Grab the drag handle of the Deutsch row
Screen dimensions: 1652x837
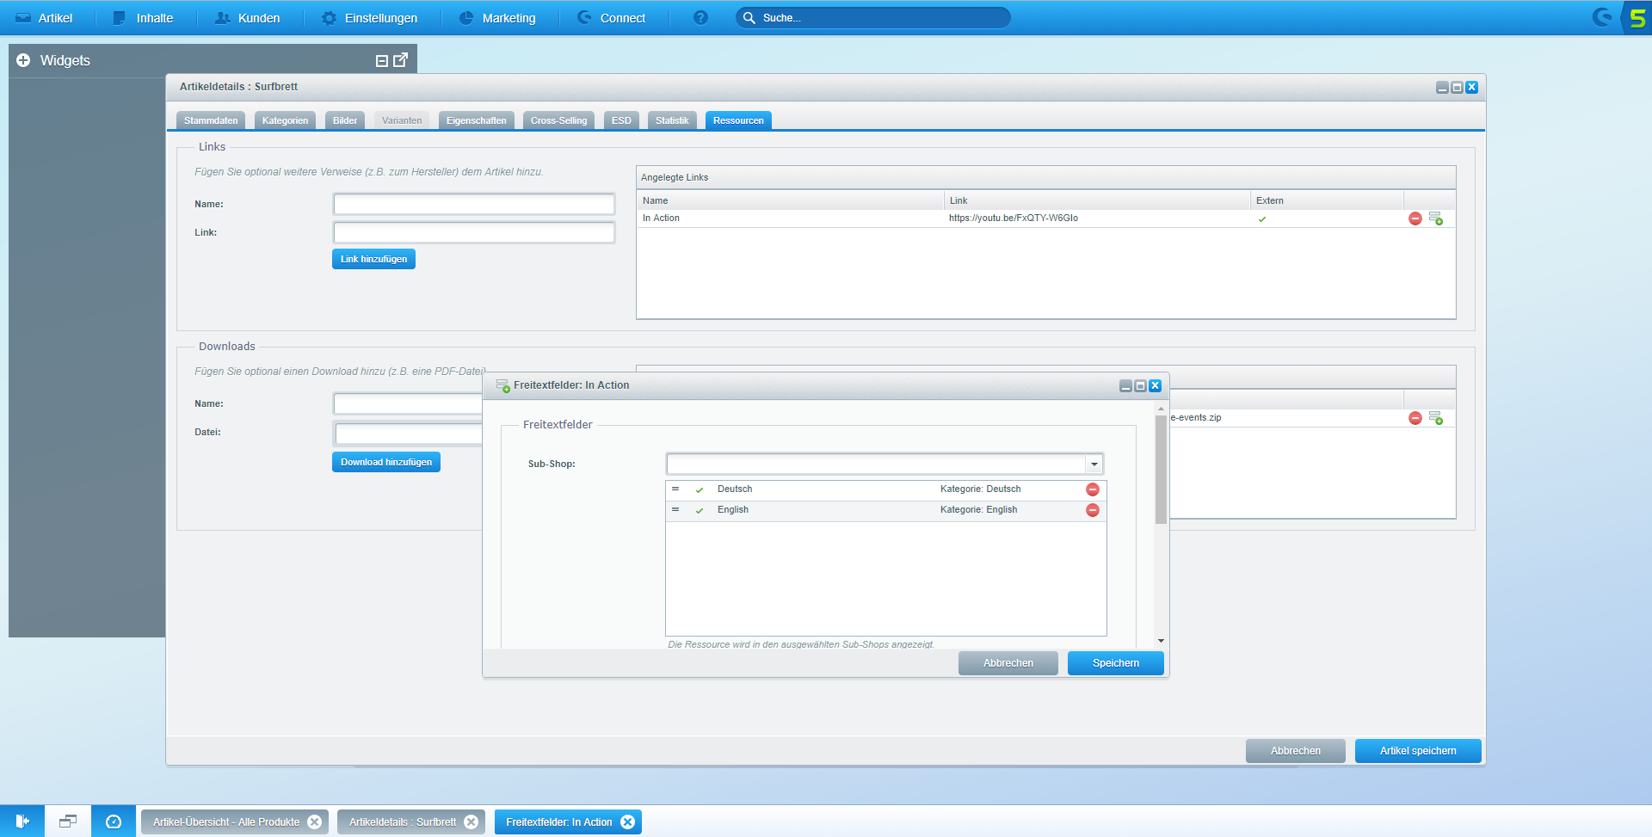coord(675,489)
